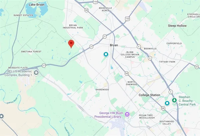Image resolution: width=200 pixels, height=136 pixels.
Task: Click the College Station city label
Action: (149, 95)
